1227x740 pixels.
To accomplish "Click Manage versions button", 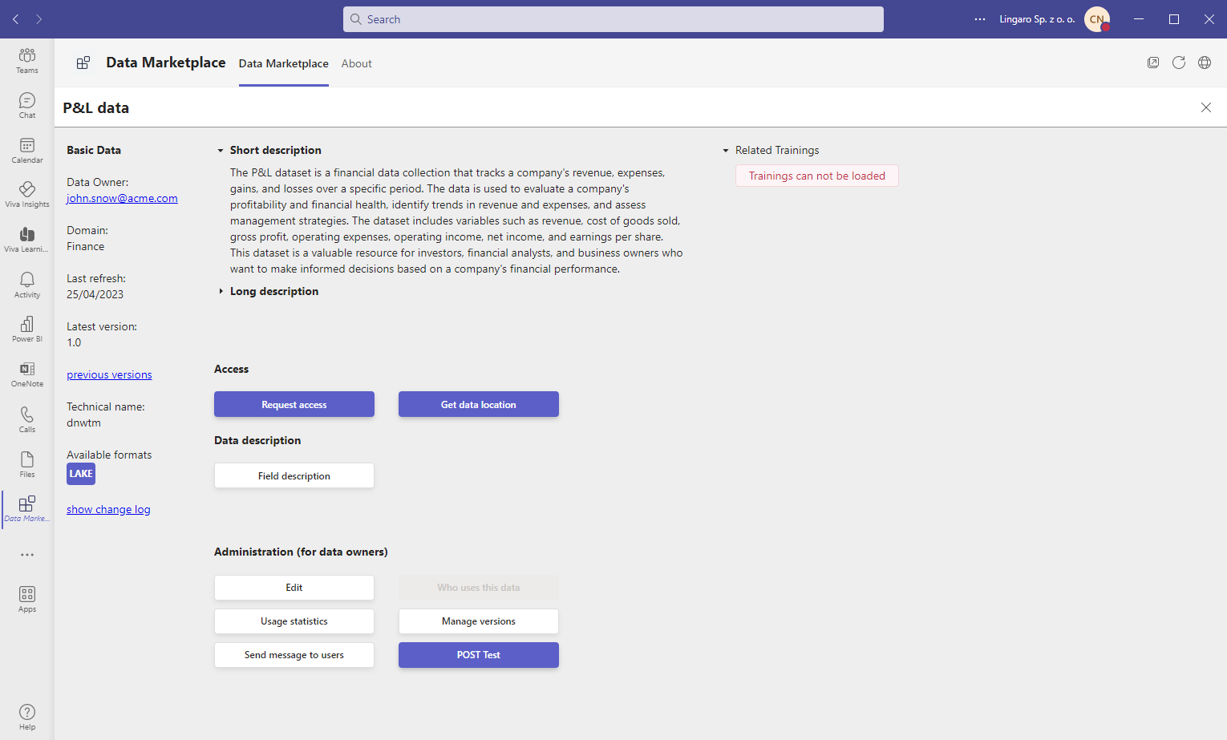I will pyautogui.click(x=479, y=621).
